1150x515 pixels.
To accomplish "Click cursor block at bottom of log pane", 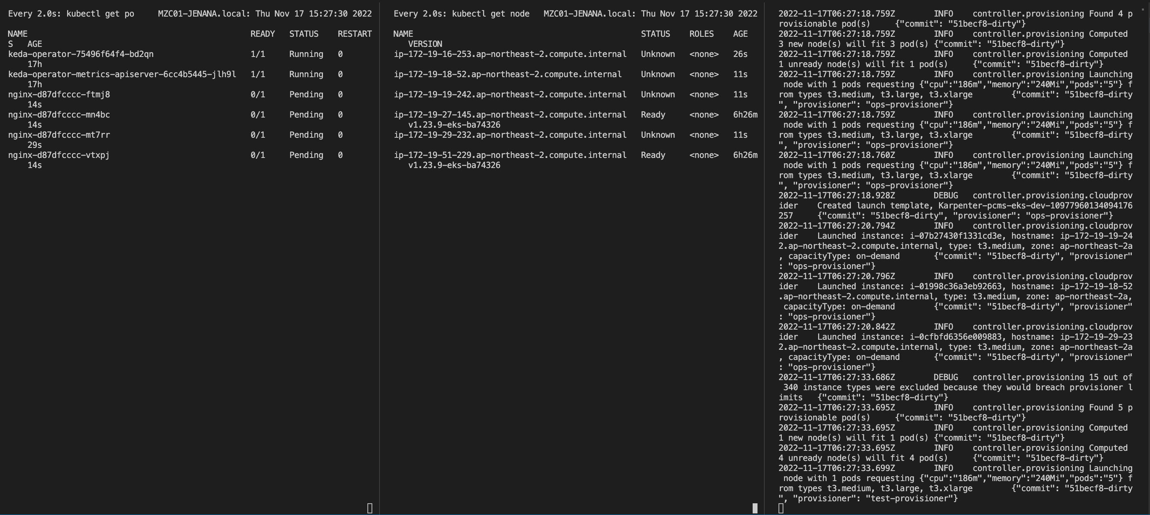I will tap(781, 508).
